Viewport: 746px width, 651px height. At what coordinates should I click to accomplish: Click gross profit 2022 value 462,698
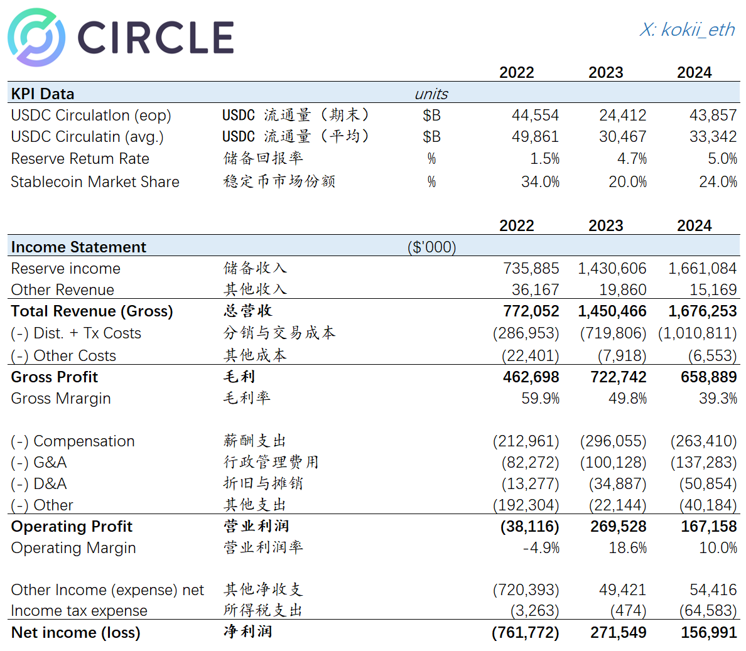pos(531,377)
